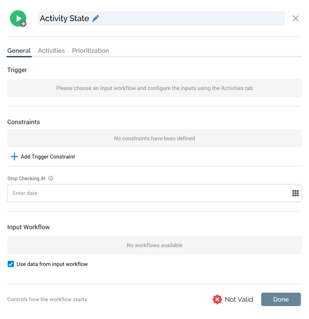The width and height of the screenshot is (309, 319).
Task: Select the No workflows available box
Action: point(154,245)
